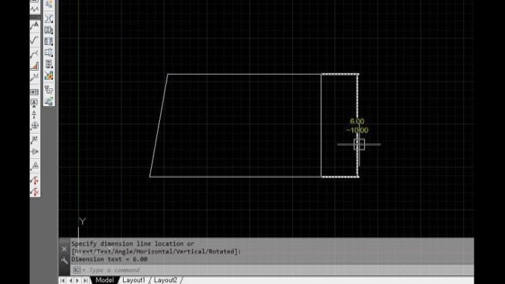The width and height of the screenshot is (505, 284).
Task: Click the twin cylinders icon
Action: pyautogui.click(x=49, y=30)
